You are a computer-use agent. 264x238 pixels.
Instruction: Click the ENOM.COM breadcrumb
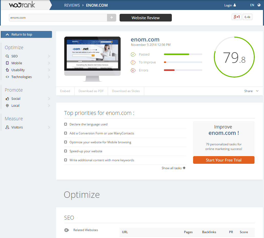97,5
